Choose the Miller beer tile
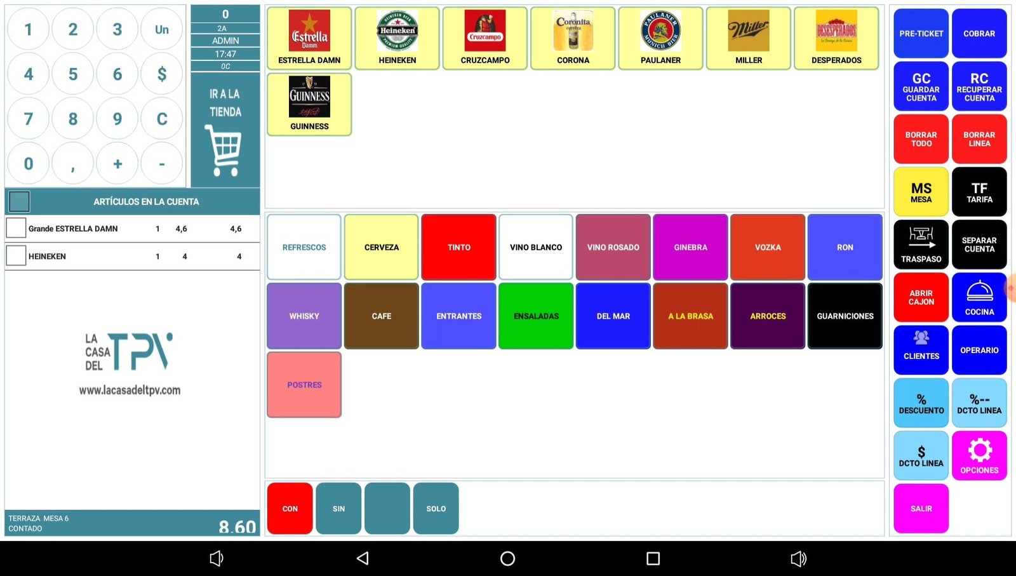The image size is (1016, 576). (x=749, y=38)
